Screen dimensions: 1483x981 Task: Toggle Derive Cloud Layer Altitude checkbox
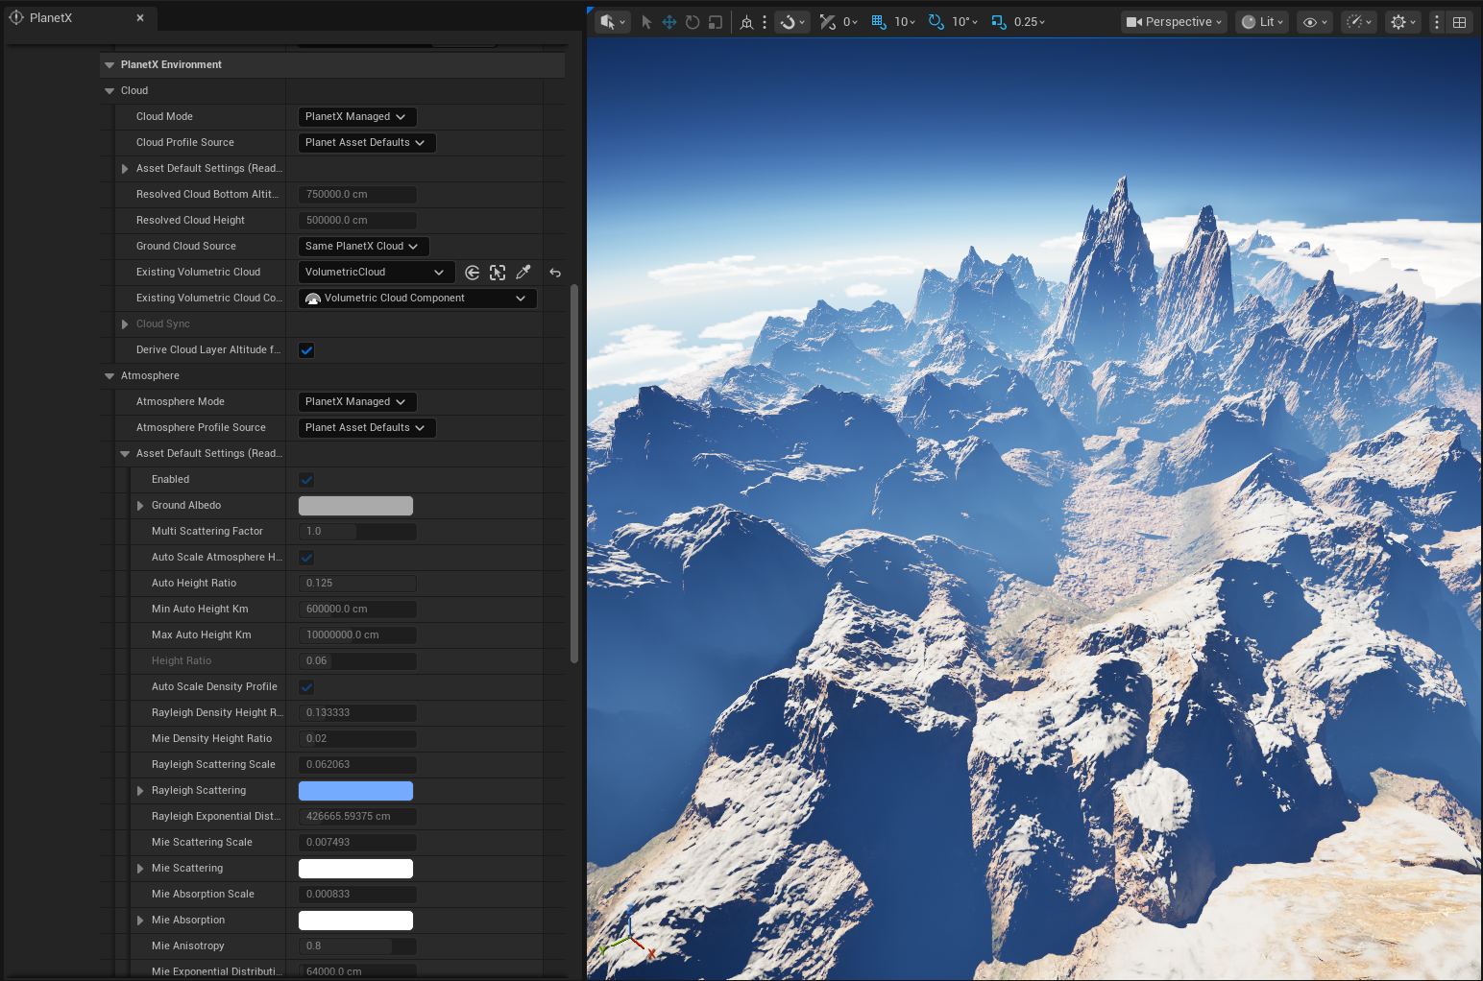pos(306,350)
